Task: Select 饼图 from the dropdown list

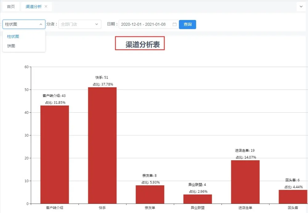Action: point(11,46)
